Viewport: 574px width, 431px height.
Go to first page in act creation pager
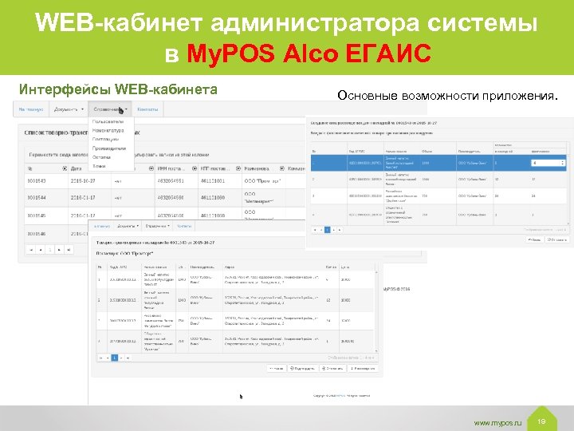(315, 230)
